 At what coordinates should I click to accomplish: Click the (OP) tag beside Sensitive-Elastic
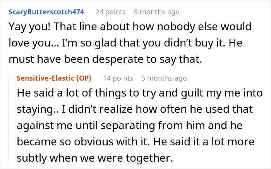84,78
